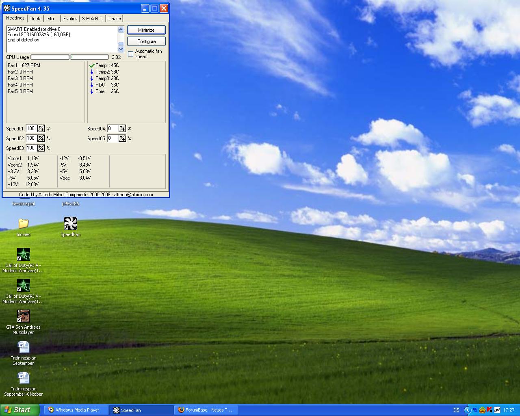Viewport: 520px width, 416px height.
Task: Switch to the ForumBase Firefox taskbar button
Action: point(206,410)
